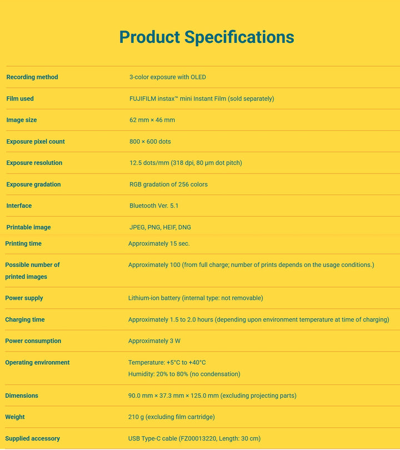Click the USB Type-C cable accessory text
This screenshot has height=450, width=400.
pos(194,439)
